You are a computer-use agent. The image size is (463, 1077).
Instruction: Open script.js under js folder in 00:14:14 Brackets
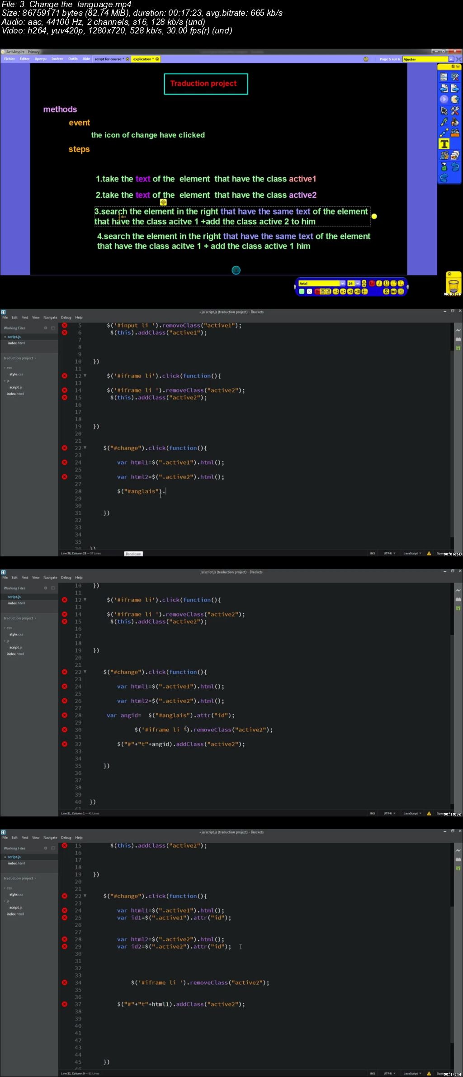16,907
